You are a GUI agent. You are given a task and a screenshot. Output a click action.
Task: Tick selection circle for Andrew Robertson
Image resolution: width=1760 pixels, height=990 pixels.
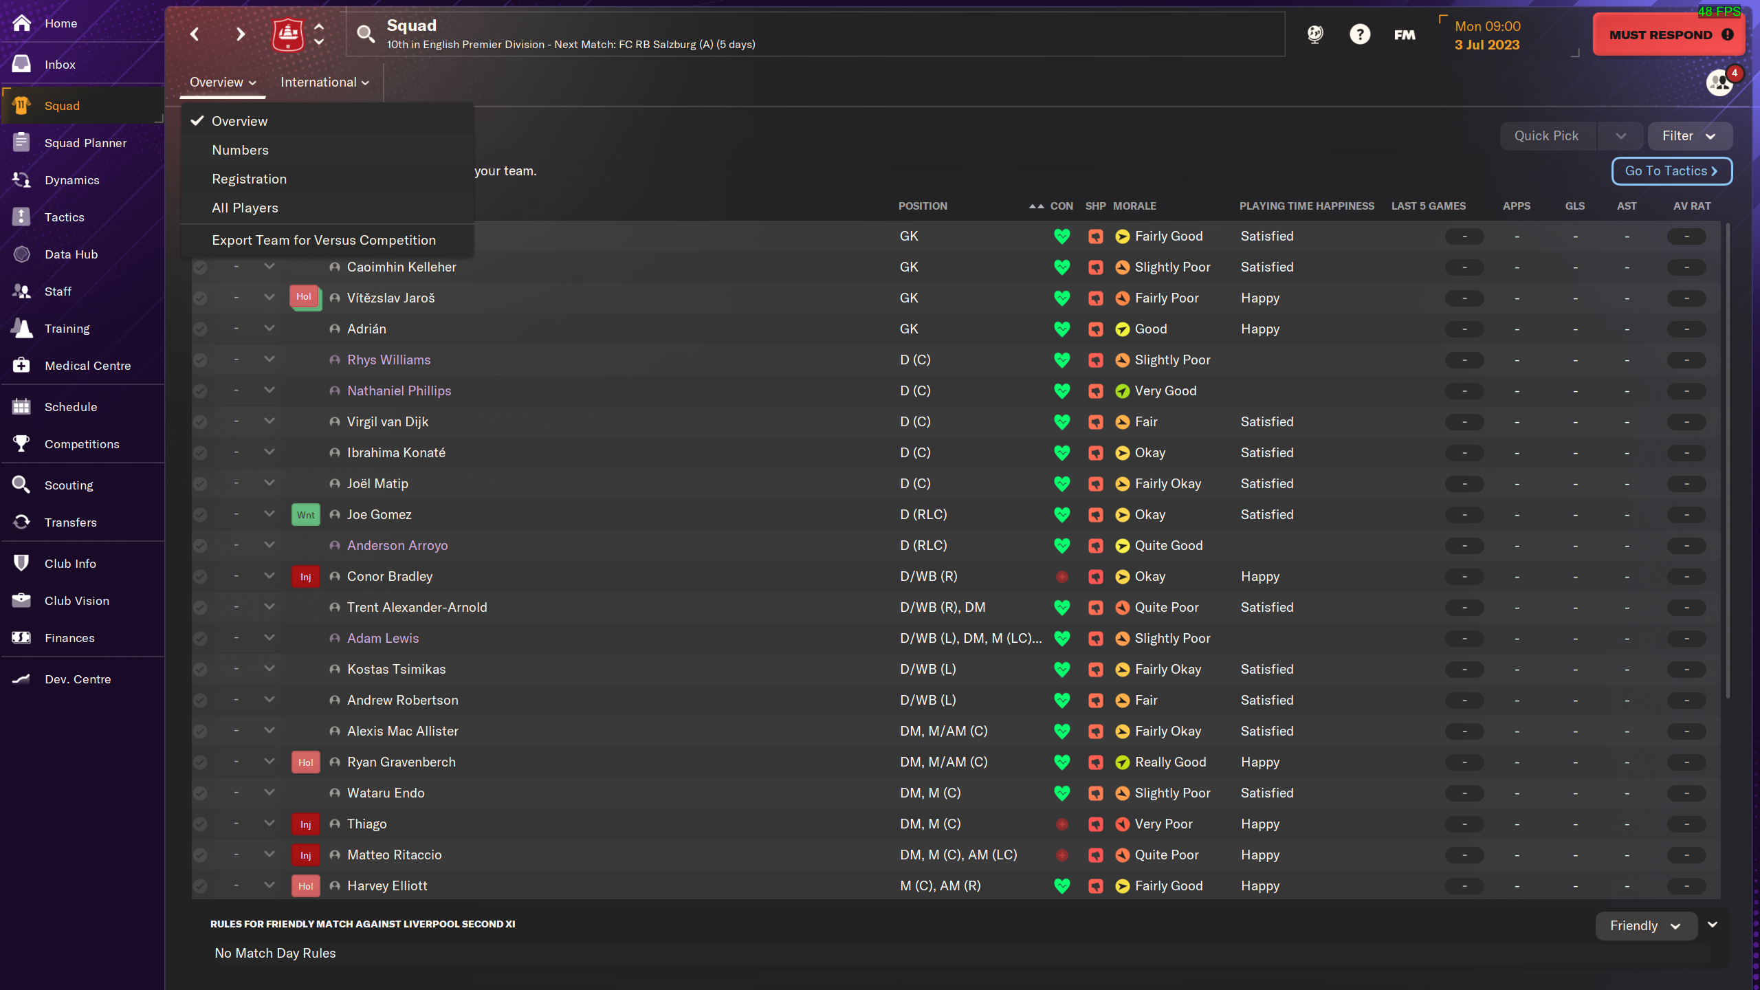200,700
